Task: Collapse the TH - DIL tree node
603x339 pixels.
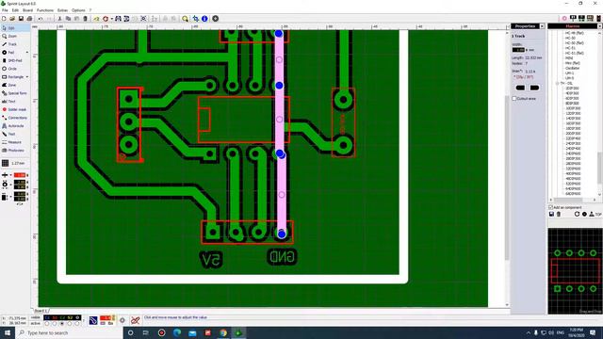Action: coord(557,84)
